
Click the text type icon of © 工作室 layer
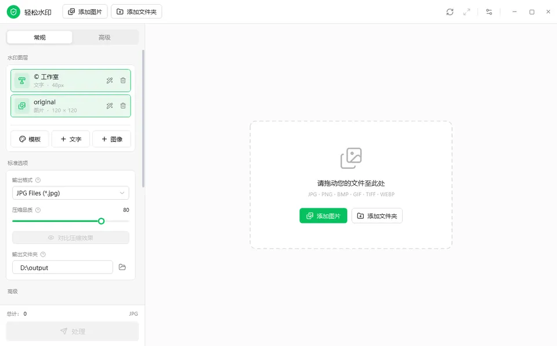click(x=22, y=81)
